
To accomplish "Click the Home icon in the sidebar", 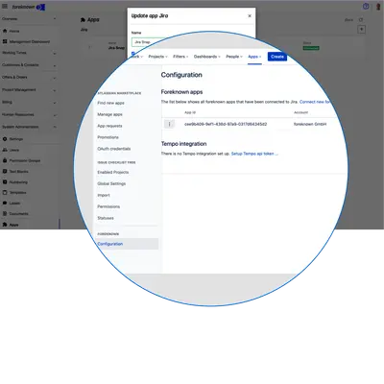I will 5,31.
